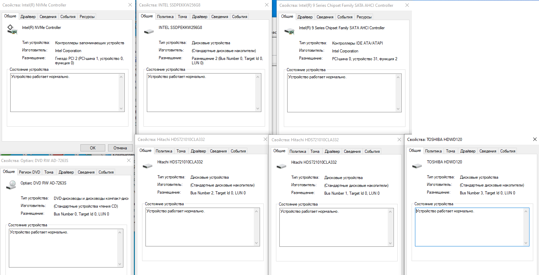
Task: Show Сведения tab in Optiarc DVD window
Action: click(86, 172)
